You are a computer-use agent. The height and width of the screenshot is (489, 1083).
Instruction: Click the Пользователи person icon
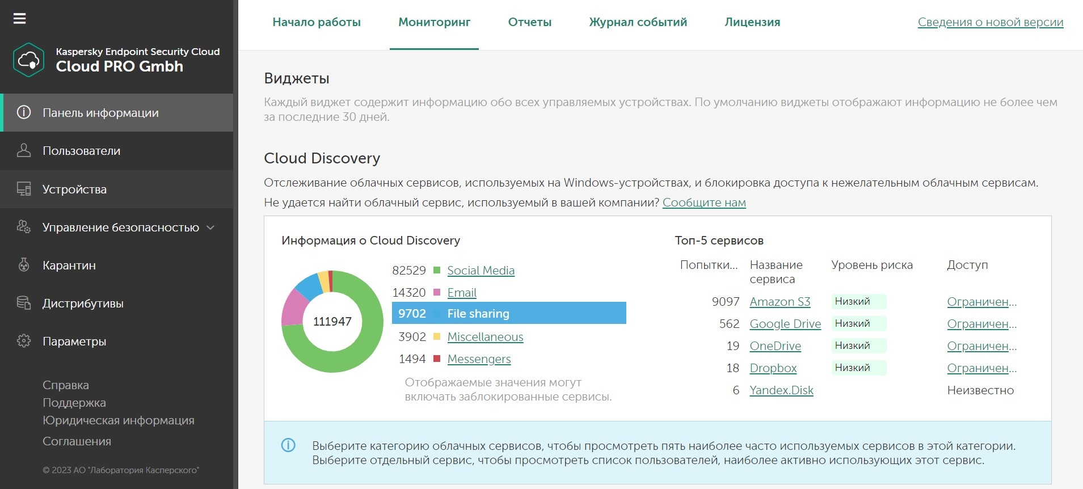click(x=24, y=150)
